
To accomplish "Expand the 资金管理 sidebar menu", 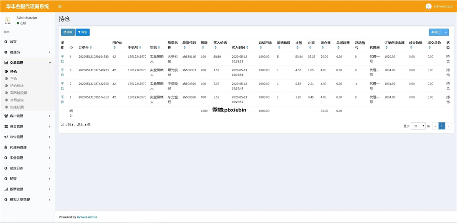I will pos(27,127).
